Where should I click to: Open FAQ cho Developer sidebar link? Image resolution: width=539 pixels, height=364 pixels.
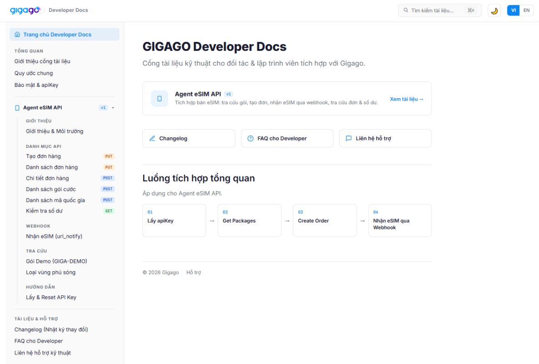[39, 341]
